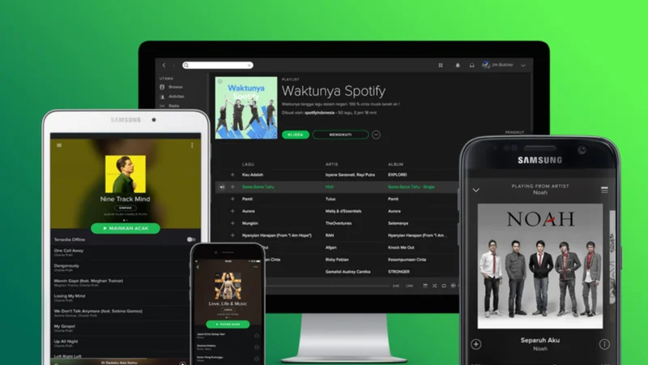Open Aktivitas in the desktop sidebar
This screenshot has width=648, height=365.
(x=172, y=97)
